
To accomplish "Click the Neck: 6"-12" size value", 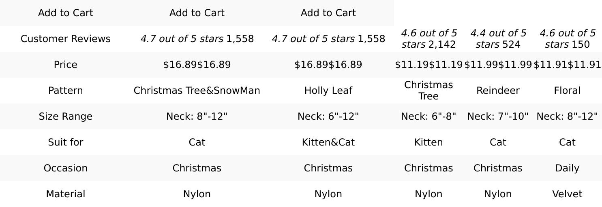I will 328,116.
